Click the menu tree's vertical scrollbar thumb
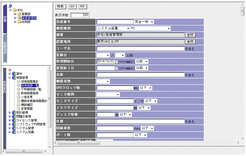The image size is (246, 156). (50, 99)
